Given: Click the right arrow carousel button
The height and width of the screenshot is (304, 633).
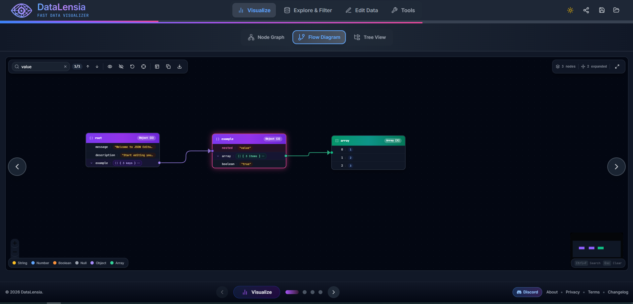Looking at the screenshot, I should point(616,167).
